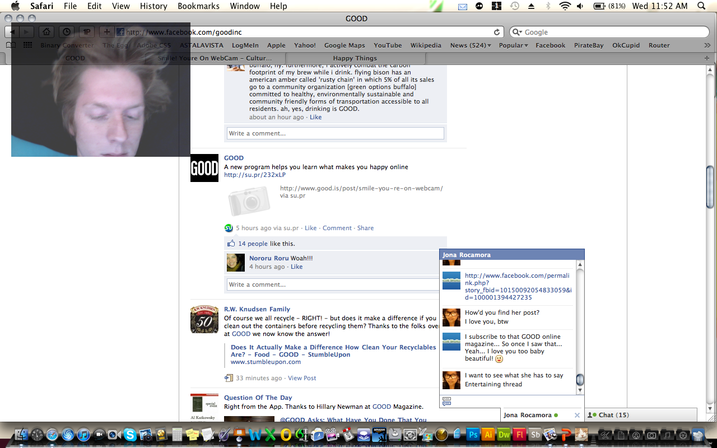Screen dimensions: 717x448
Task: Open Illustrator from the Dock
Action: click(488, 435)
